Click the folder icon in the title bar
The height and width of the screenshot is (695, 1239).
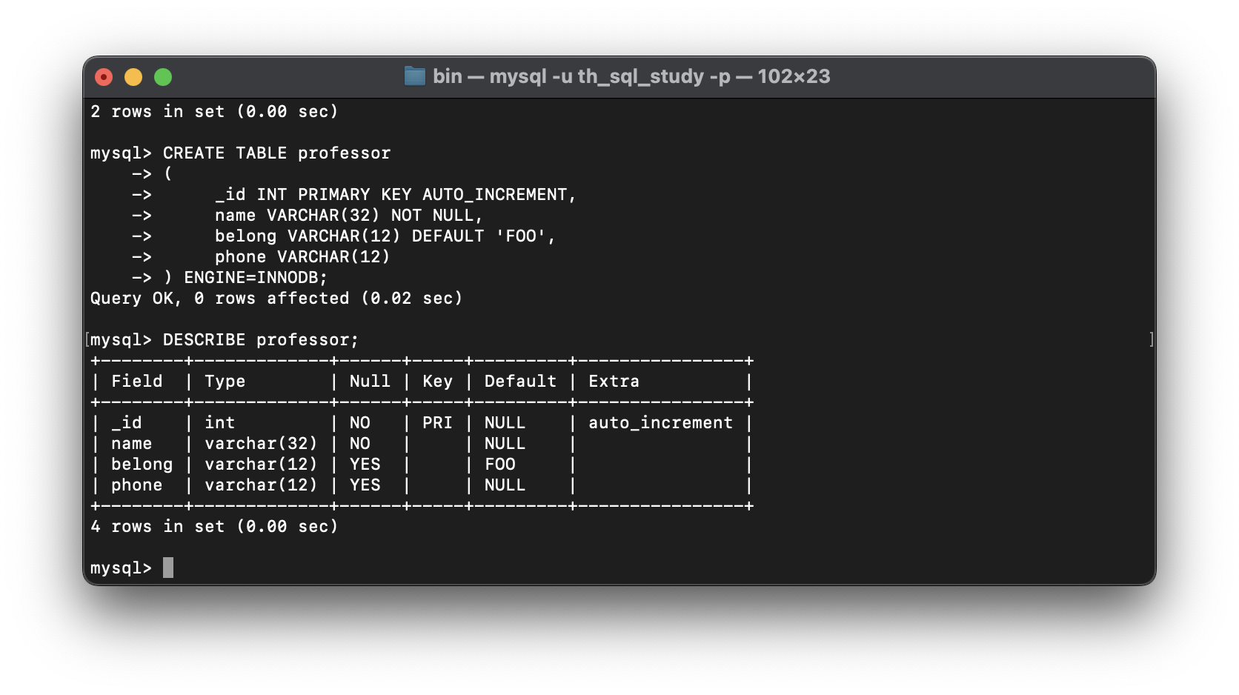(414, 76)
